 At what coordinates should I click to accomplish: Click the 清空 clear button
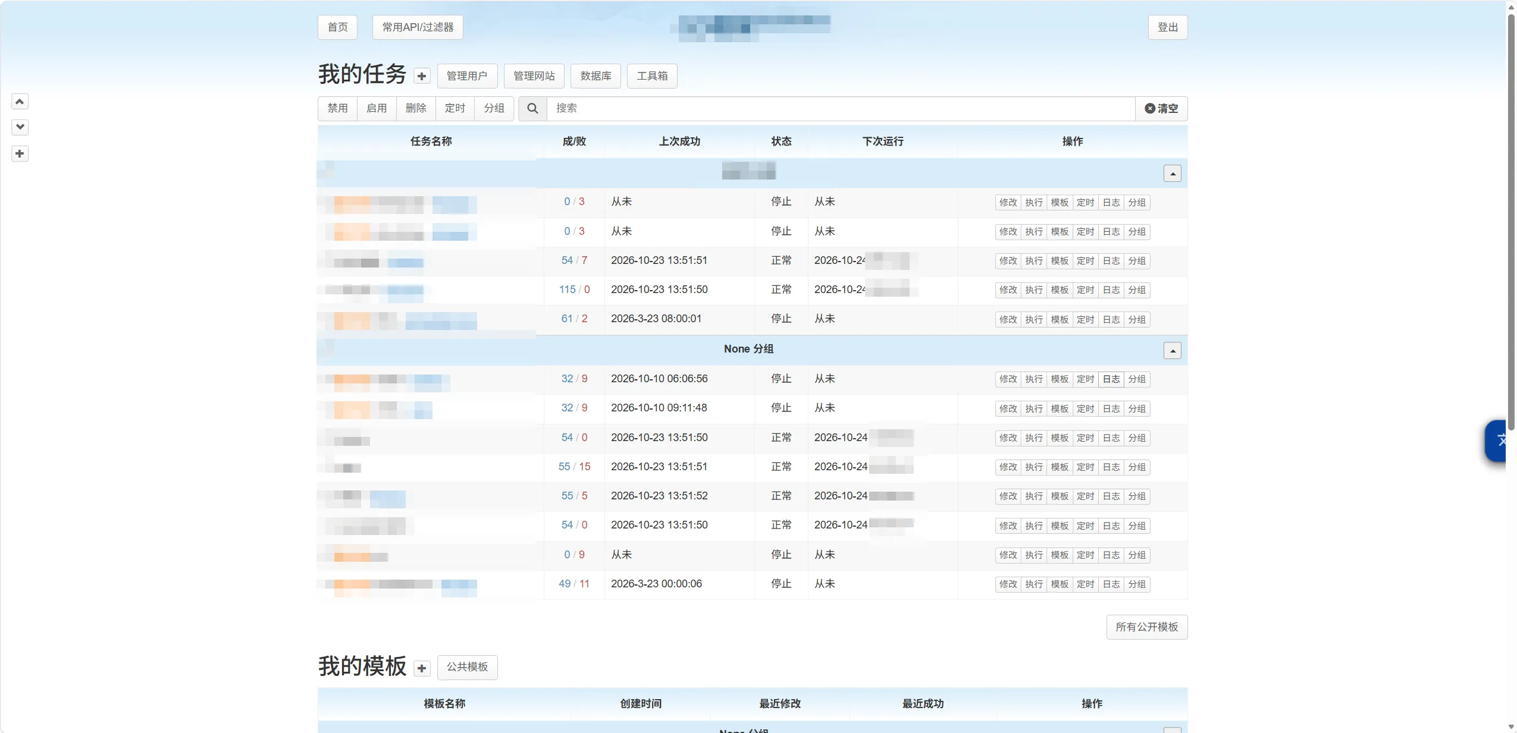pyautogui.click(x=1161, y=109)
